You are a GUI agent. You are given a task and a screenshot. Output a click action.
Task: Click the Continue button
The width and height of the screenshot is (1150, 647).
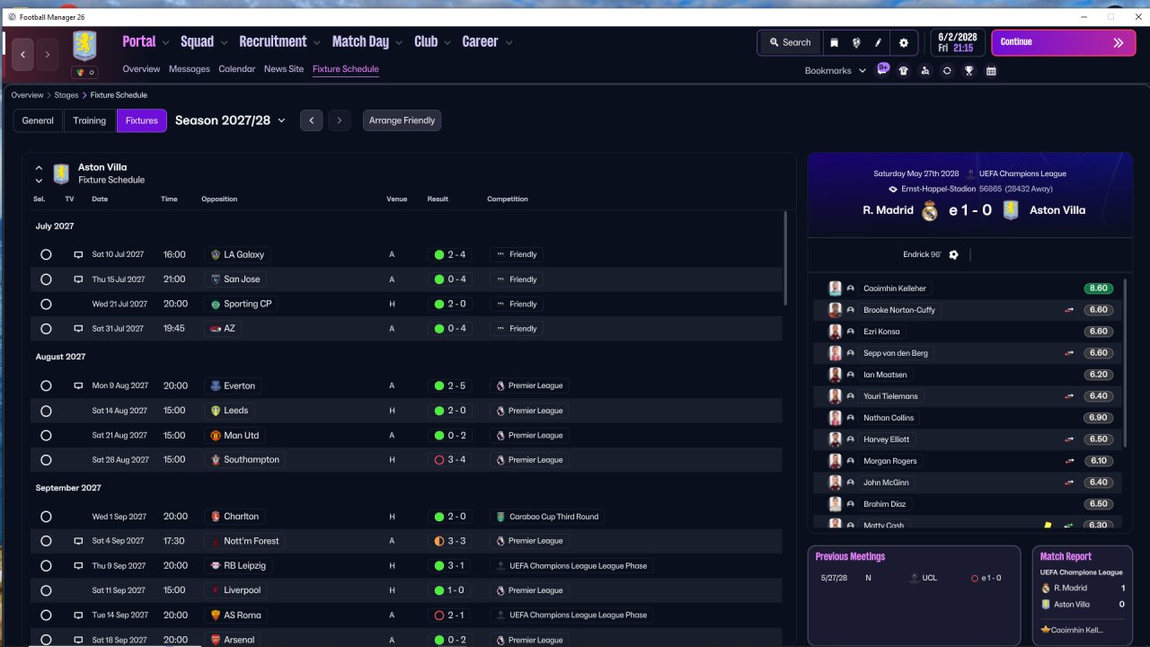pos(1062,42)
